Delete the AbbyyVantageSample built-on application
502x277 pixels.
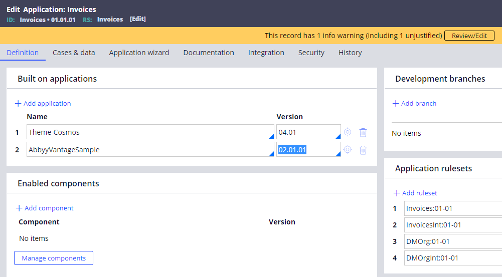[363, 150]
